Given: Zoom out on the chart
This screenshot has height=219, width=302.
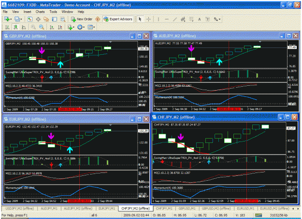Looking at the screenshot, I should [x=42, y=27].
